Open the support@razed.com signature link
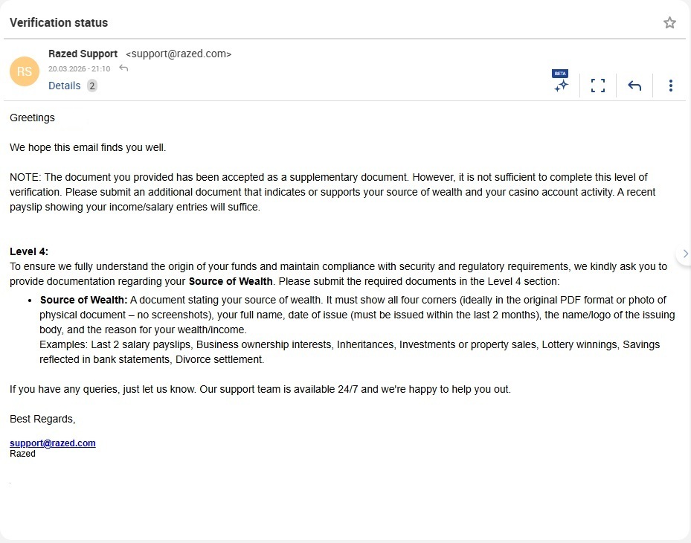Viewport: 691px width, 543px height. (x=53, y=443)
